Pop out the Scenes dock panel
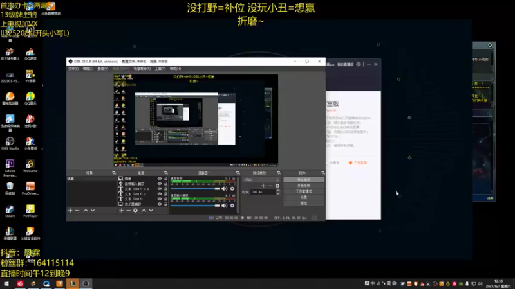The width and height of the screenshot is (515, 289). (x=114, y=173)
